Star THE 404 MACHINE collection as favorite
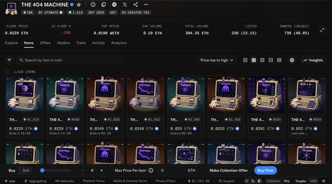The image size is (332, 184). [x=79, y=5]
